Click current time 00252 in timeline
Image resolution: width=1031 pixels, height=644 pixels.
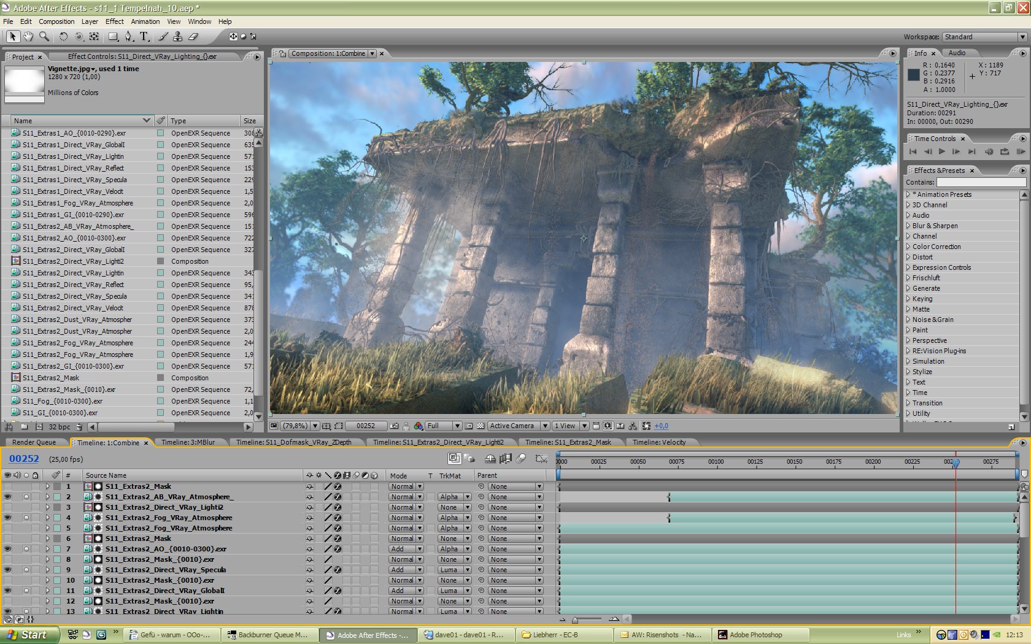[x=24, y=459]
